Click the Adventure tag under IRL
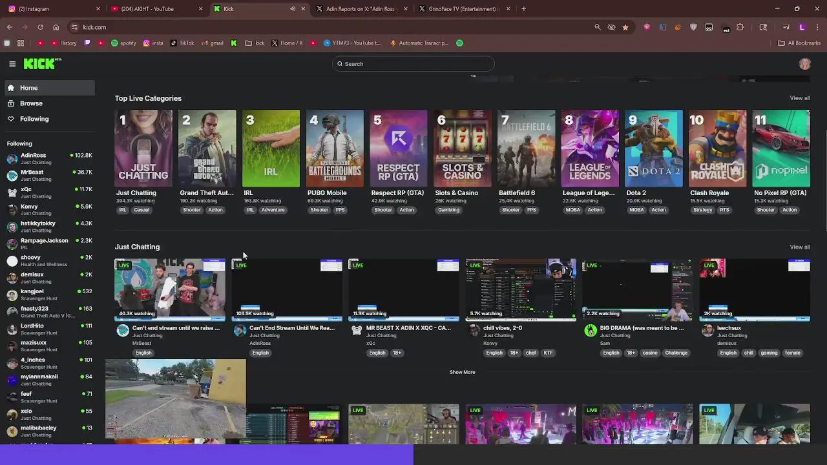The height and width of the screenshot is (465, 827). (273, 210)
